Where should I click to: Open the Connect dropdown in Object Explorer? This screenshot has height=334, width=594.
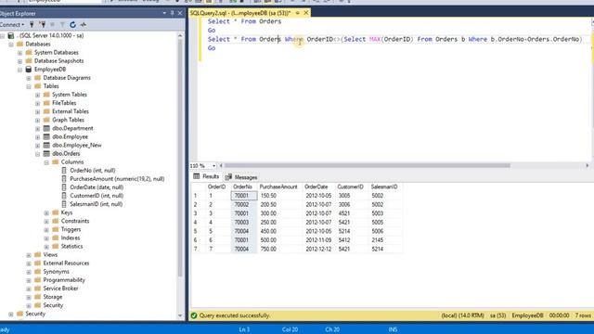12,25
